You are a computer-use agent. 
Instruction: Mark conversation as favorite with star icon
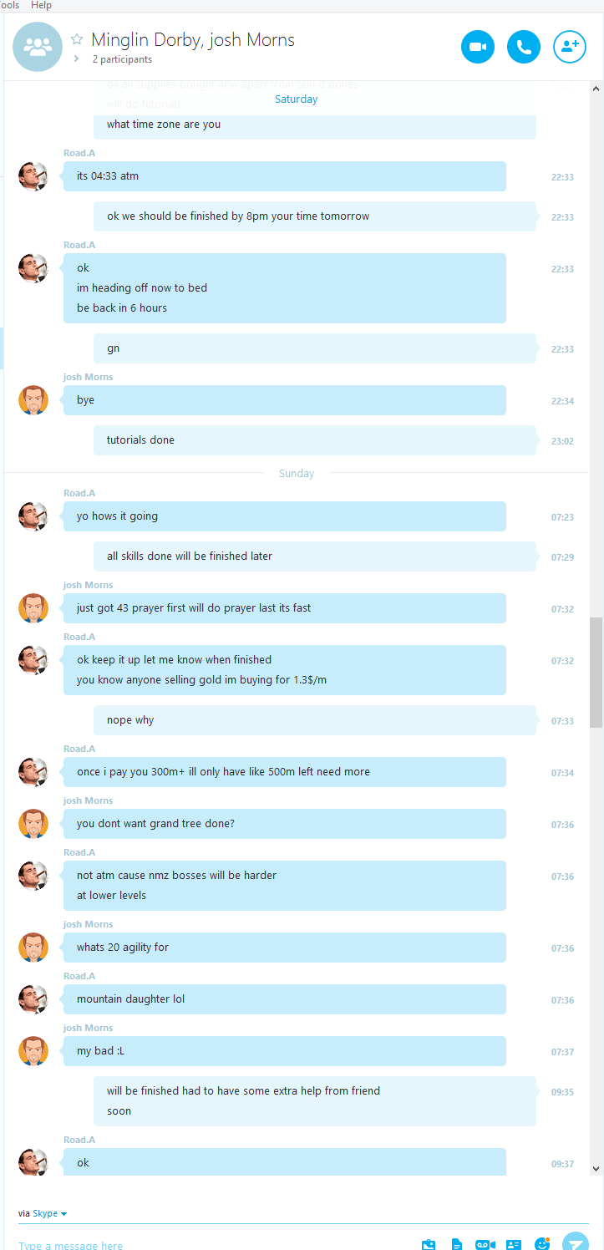(x=77, y=39)
